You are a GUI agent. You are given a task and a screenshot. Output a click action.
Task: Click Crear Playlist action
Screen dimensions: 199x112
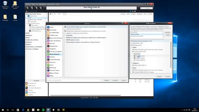pos(30,92)
